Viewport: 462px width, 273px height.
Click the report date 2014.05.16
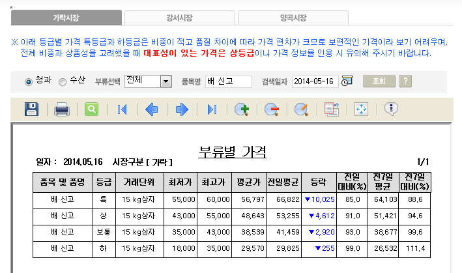pyautogui.click(x=83, y=162)
